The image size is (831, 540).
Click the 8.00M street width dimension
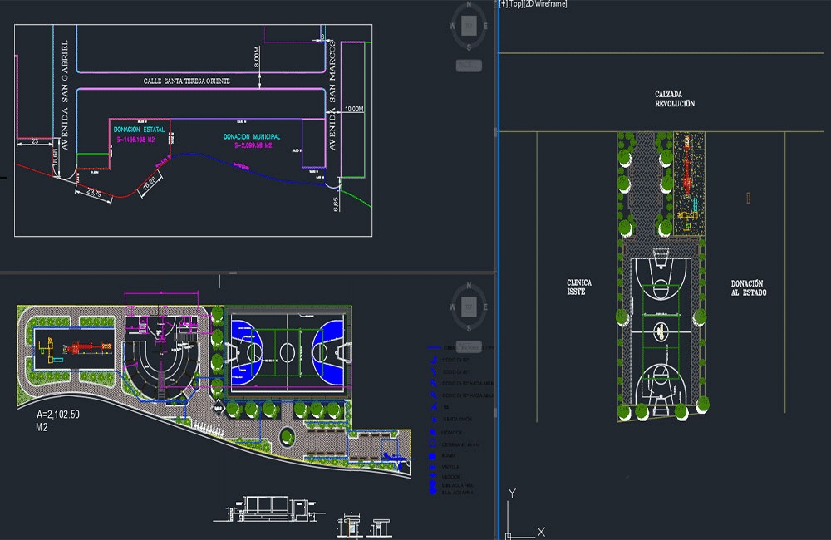click(257, 56)
